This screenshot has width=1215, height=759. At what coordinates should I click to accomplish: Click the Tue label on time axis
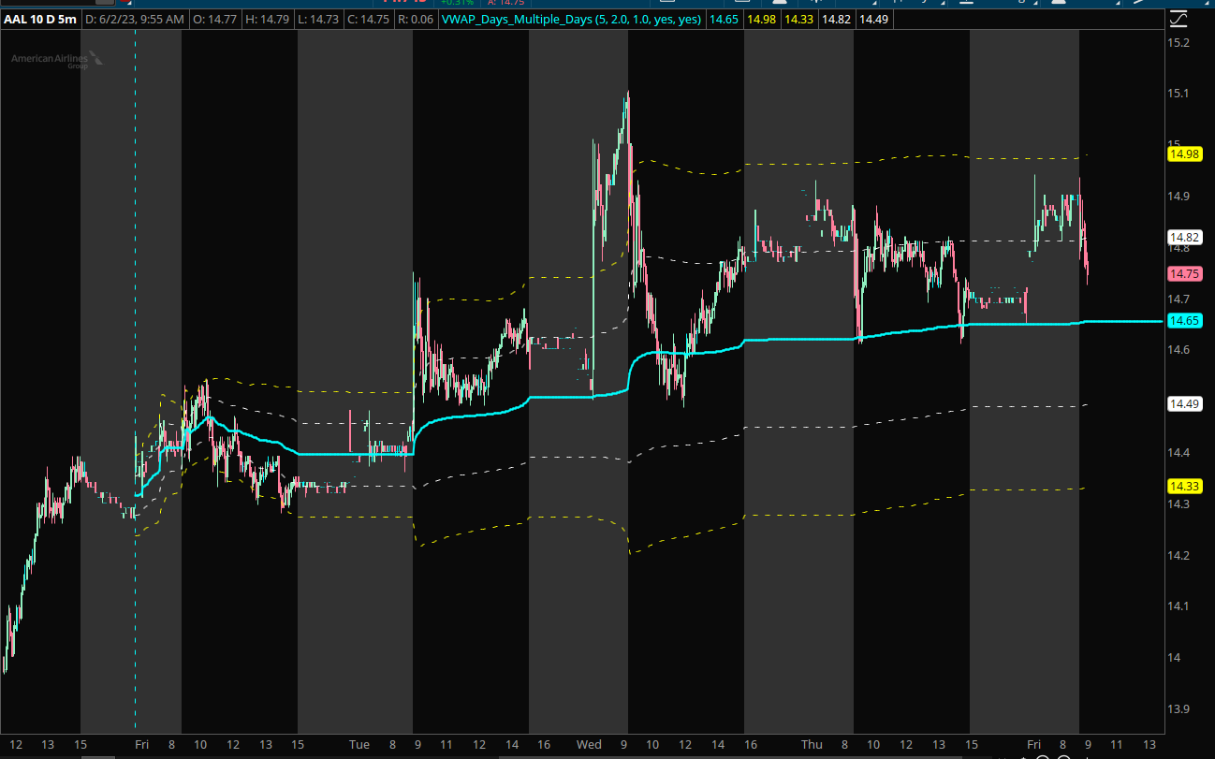click(x=359, y=745)
